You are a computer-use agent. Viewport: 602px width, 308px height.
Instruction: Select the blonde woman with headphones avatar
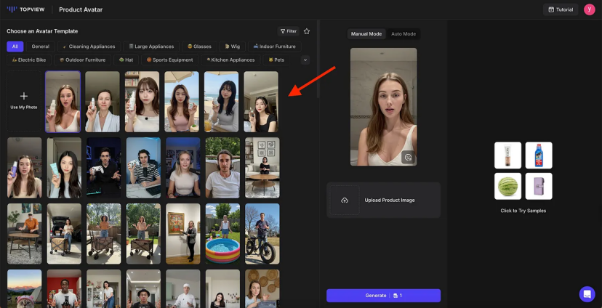(x=183, y=168)
